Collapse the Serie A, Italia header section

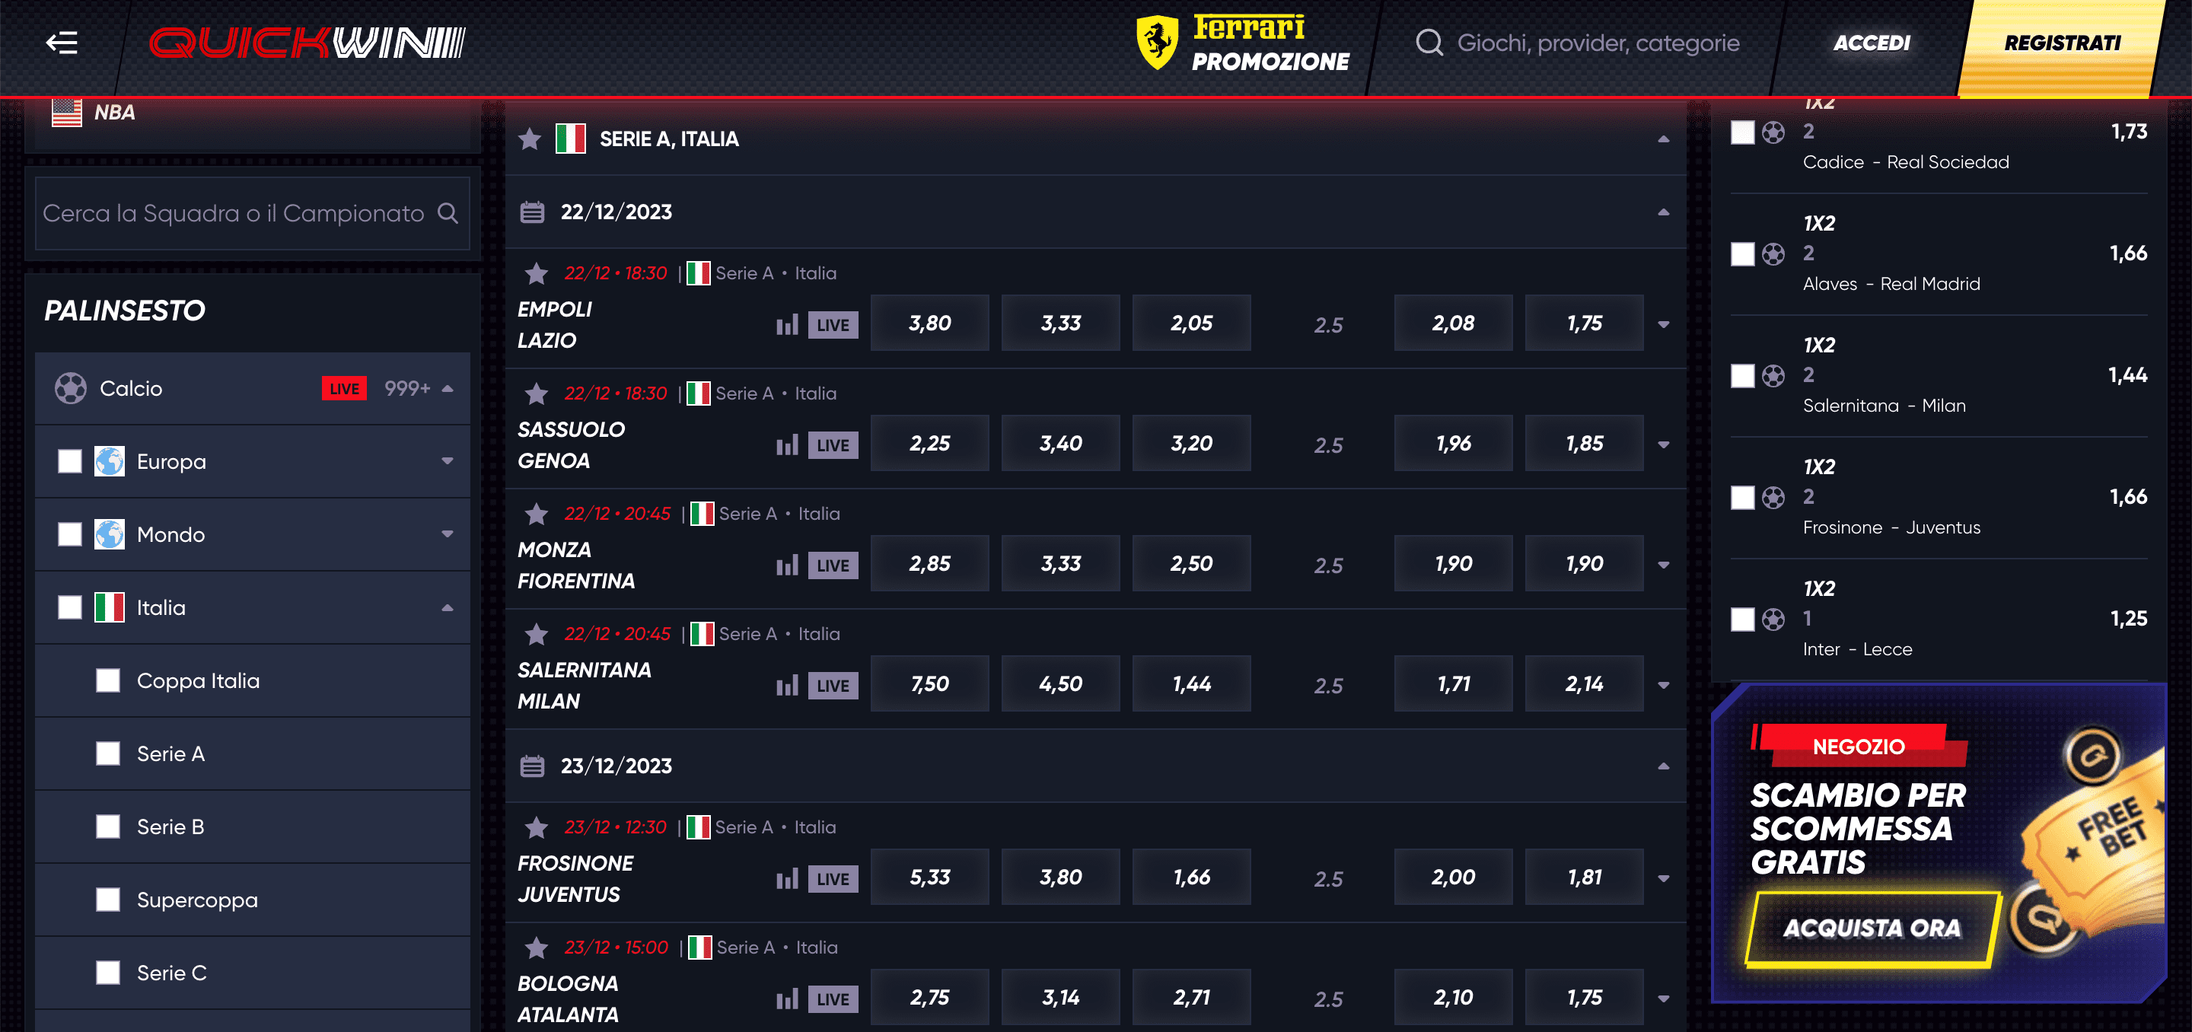click(x=1663, y=138)
